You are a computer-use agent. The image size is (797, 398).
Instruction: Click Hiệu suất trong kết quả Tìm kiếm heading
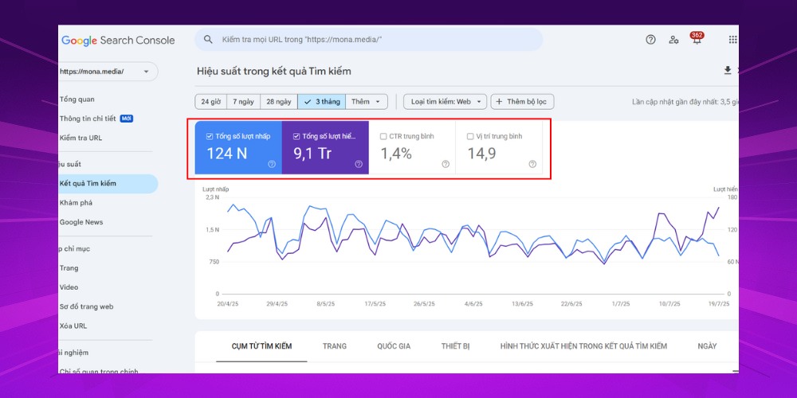[x=274, y=71]
